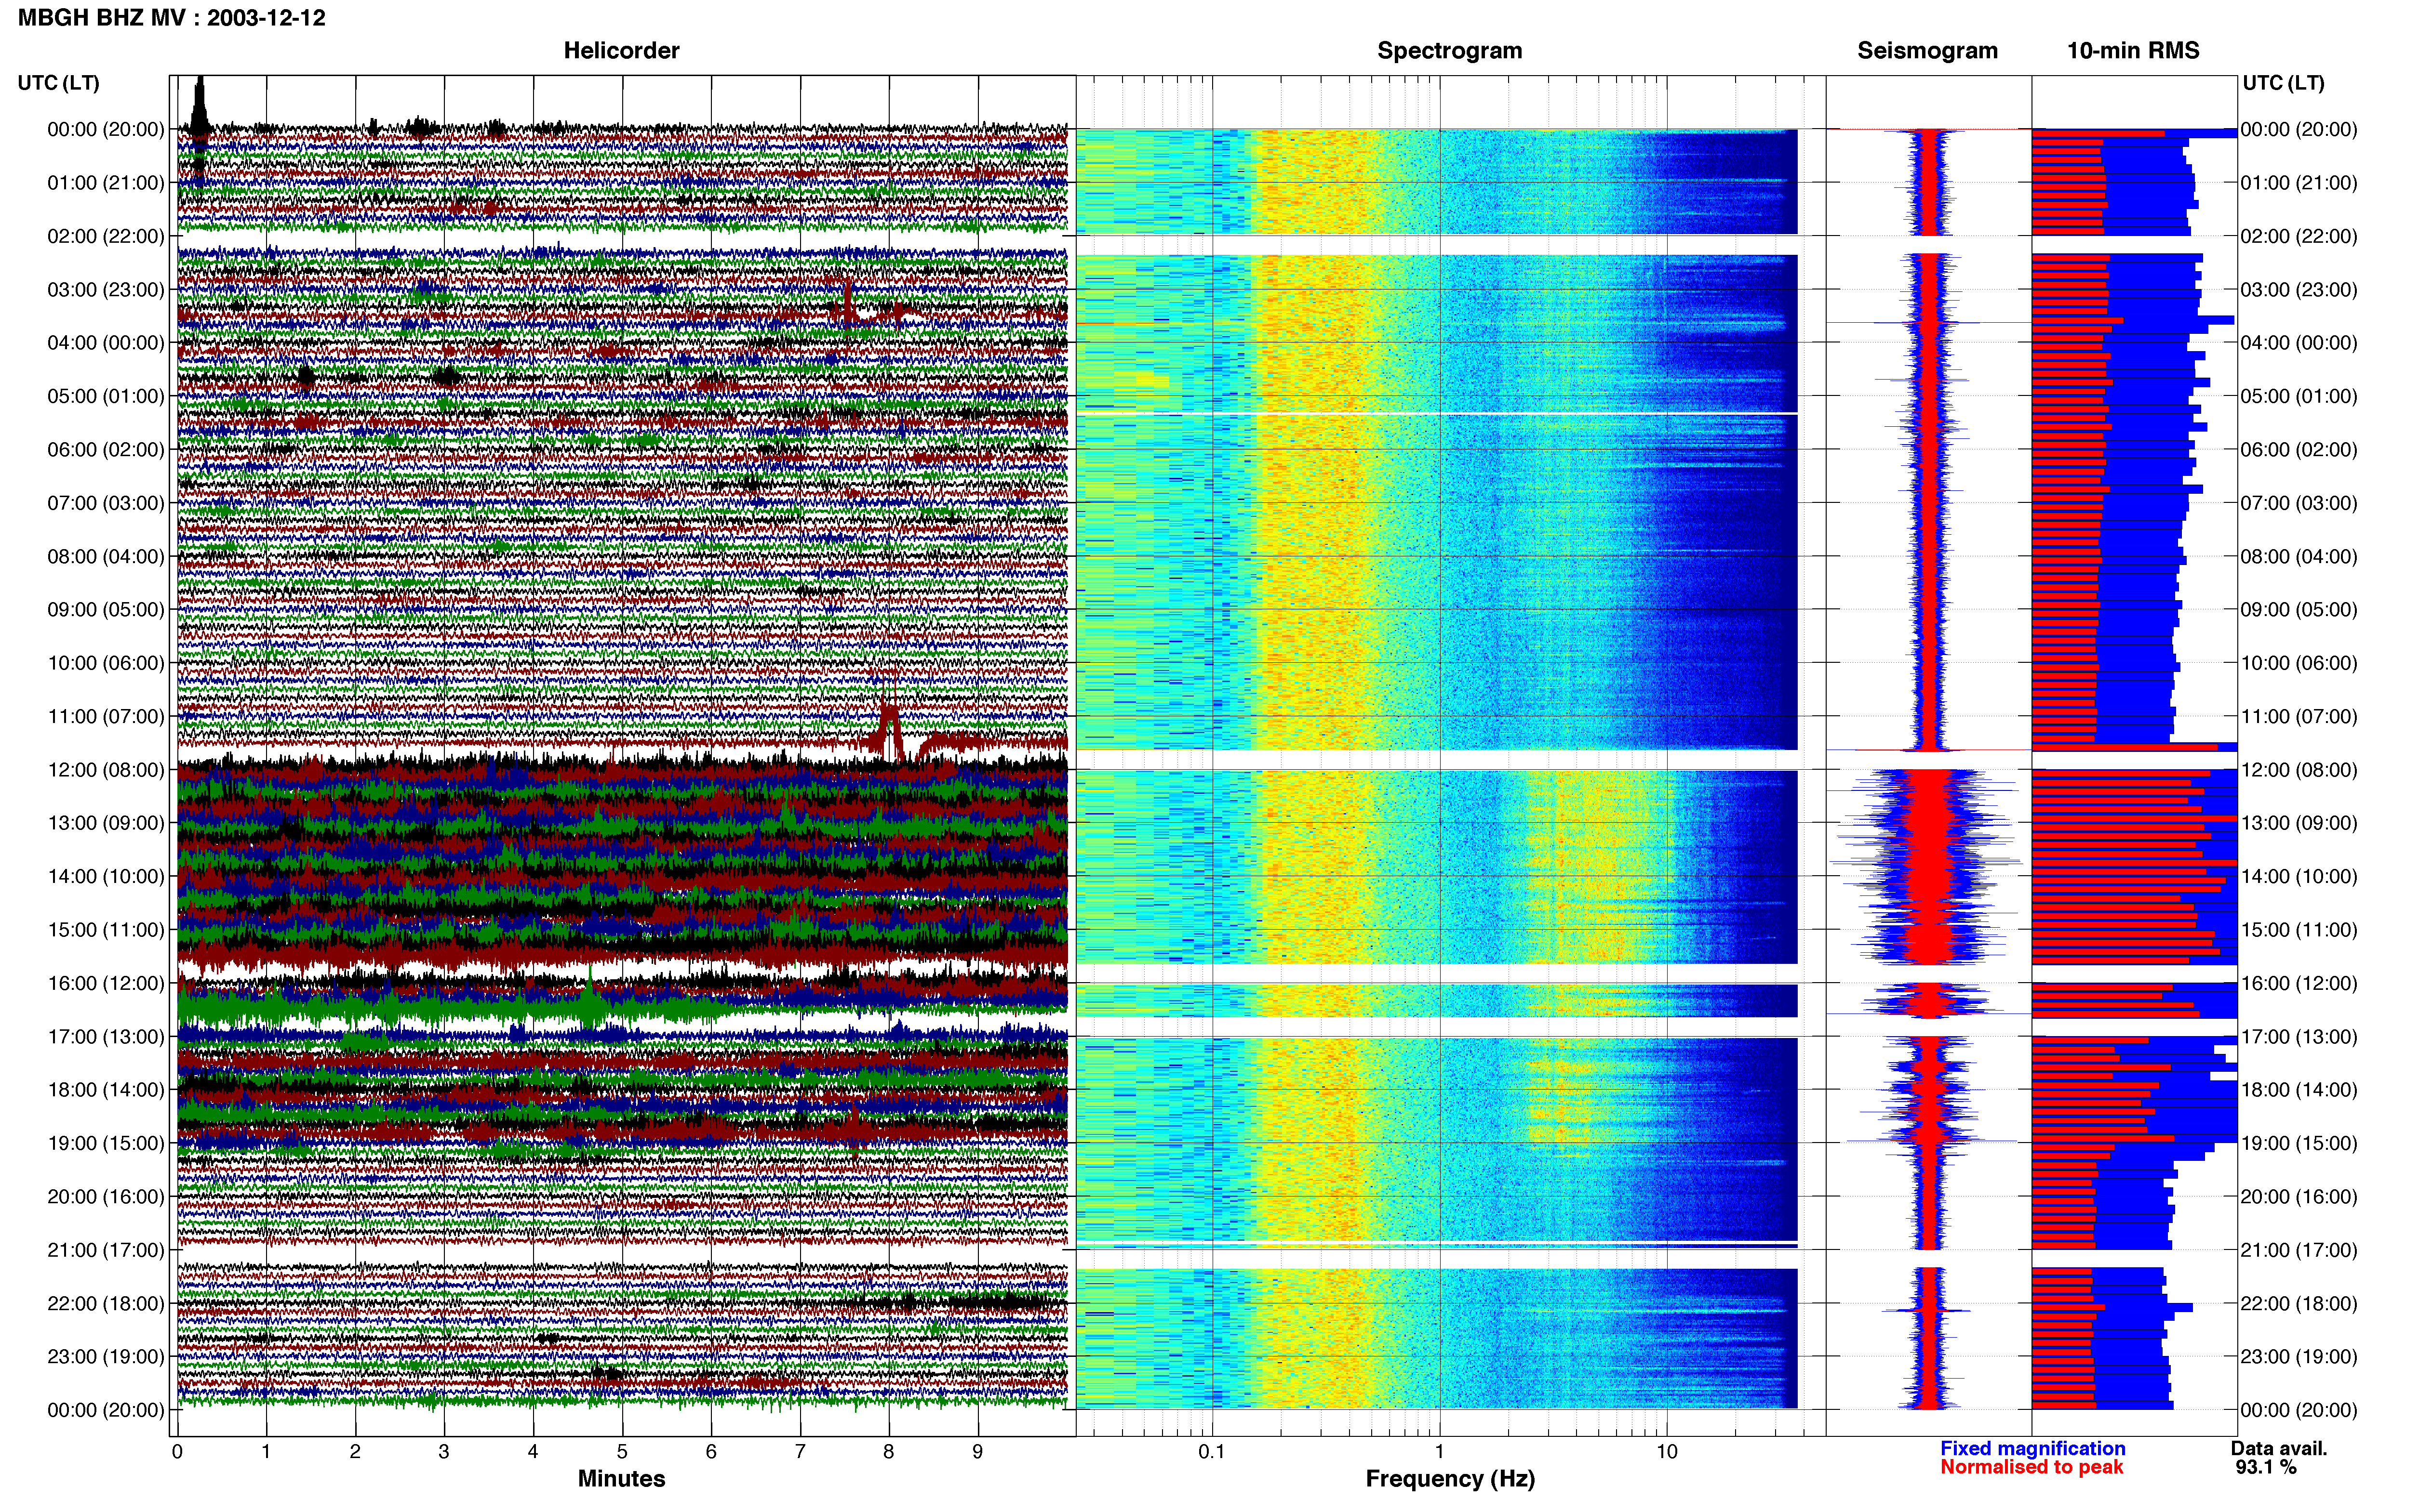The image size is (2419, 1512).
Task: Click tick label 3 on the Minutes axis
Action: pyautogui.click(x=444, y=1452)
